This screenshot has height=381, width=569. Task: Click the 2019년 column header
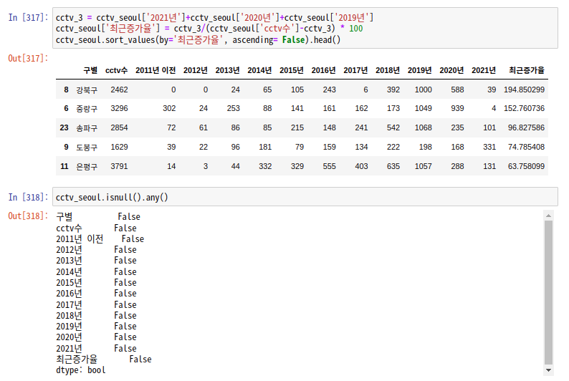coord(419,70)
